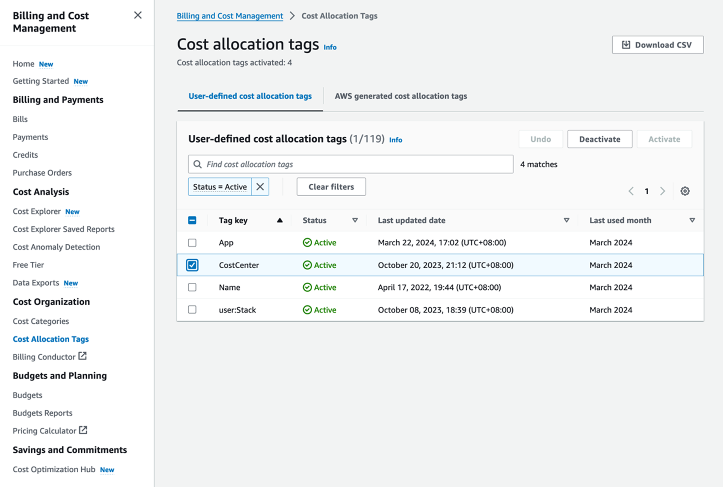This screenshot has height=487, width=723.
Task: Click the next page arrow
Action: coord(663,191)
